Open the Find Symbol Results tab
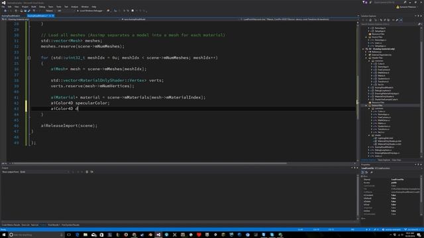The width and height of the screenshot is (424, 238). 70,225
